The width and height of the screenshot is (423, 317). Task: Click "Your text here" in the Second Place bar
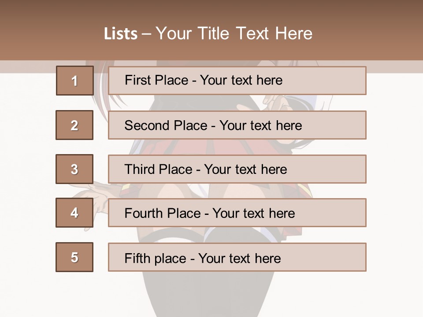(x=260, y=125)
